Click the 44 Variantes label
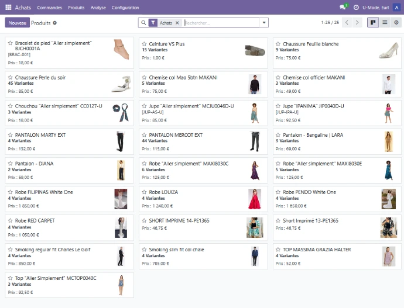 tap(155, 141)
